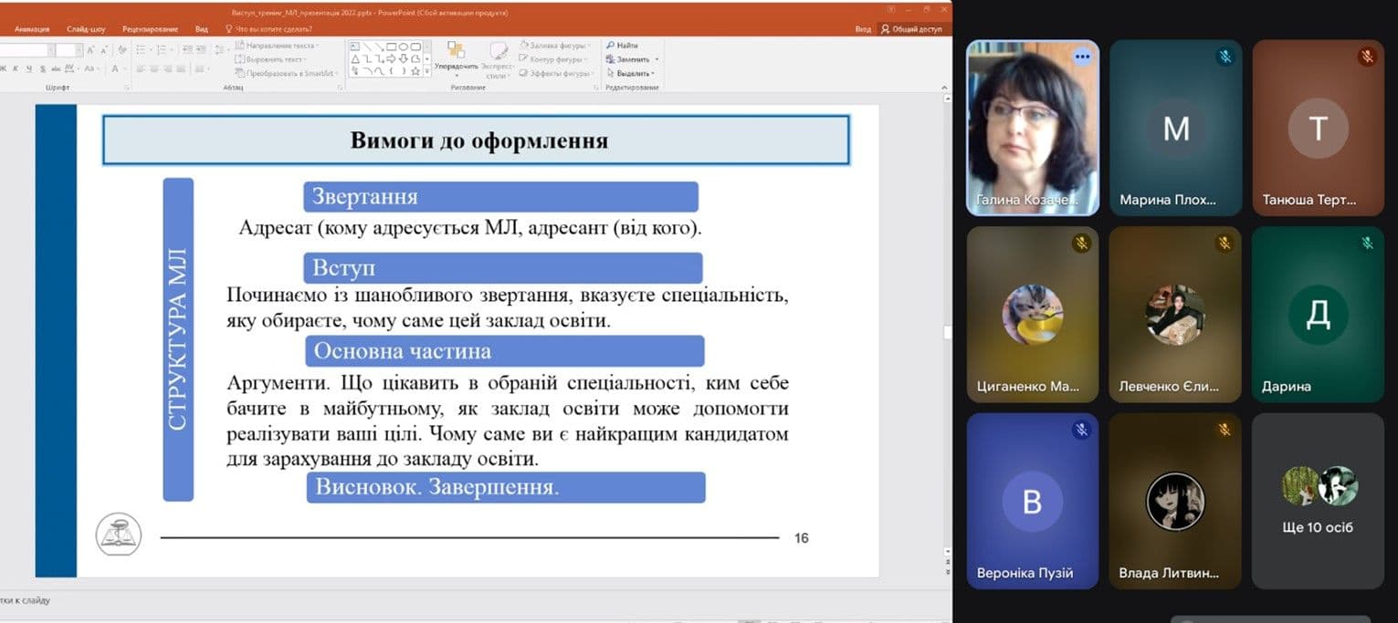
Task: Expand the Упорядочить arrange menu
Action: click(x=457, y=60)
